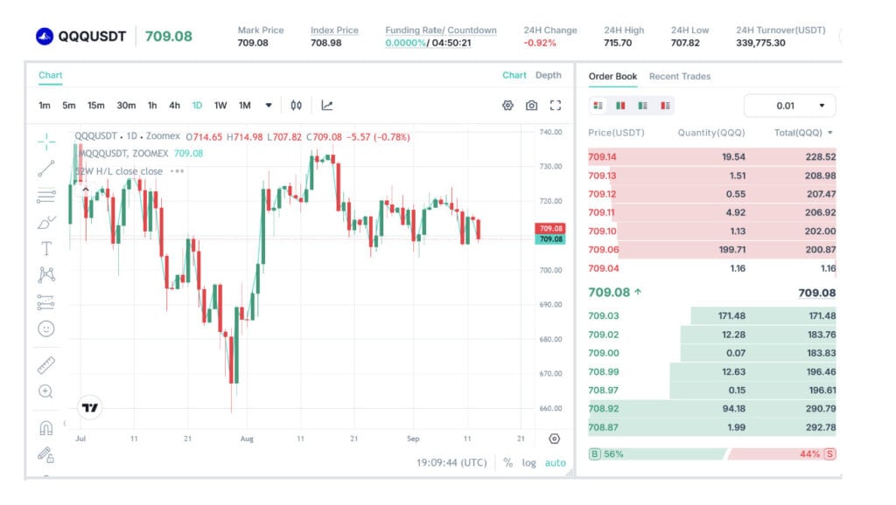Select the crosshair cursor tool
896x505 pixels.
coord(46,141)
